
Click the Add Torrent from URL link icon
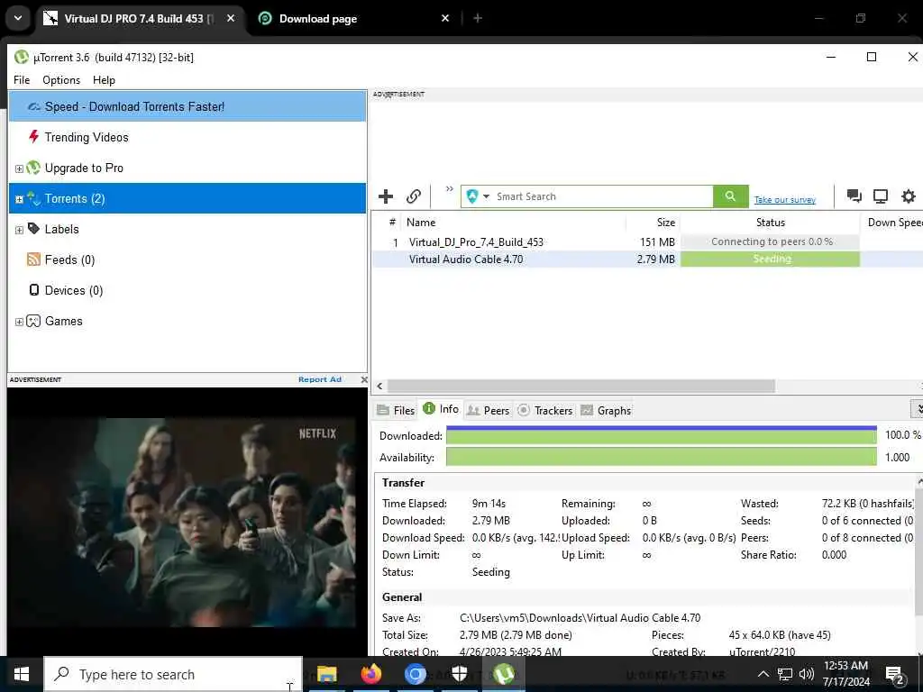(414, 196)
